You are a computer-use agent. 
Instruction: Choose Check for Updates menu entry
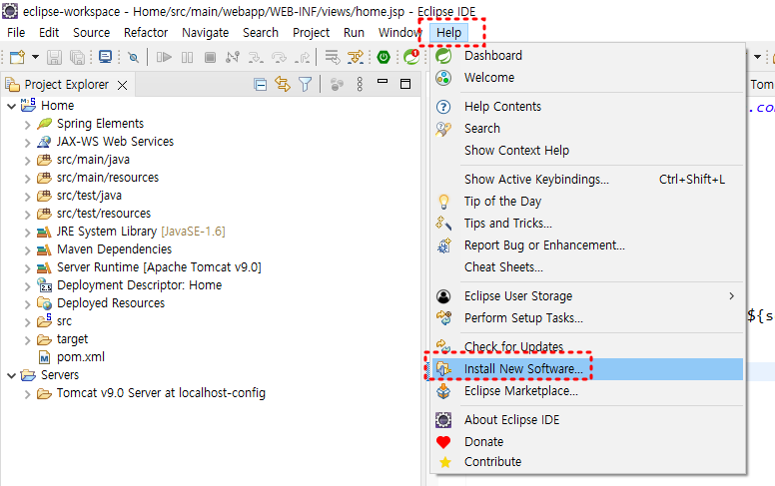click(x=587, y=346)
